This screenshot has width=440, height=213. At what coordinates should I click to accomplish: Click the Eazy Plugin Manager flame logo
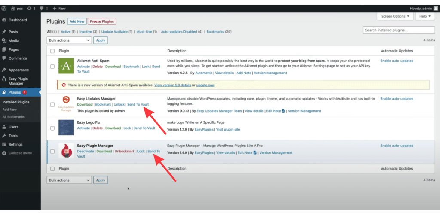[66, 151]
